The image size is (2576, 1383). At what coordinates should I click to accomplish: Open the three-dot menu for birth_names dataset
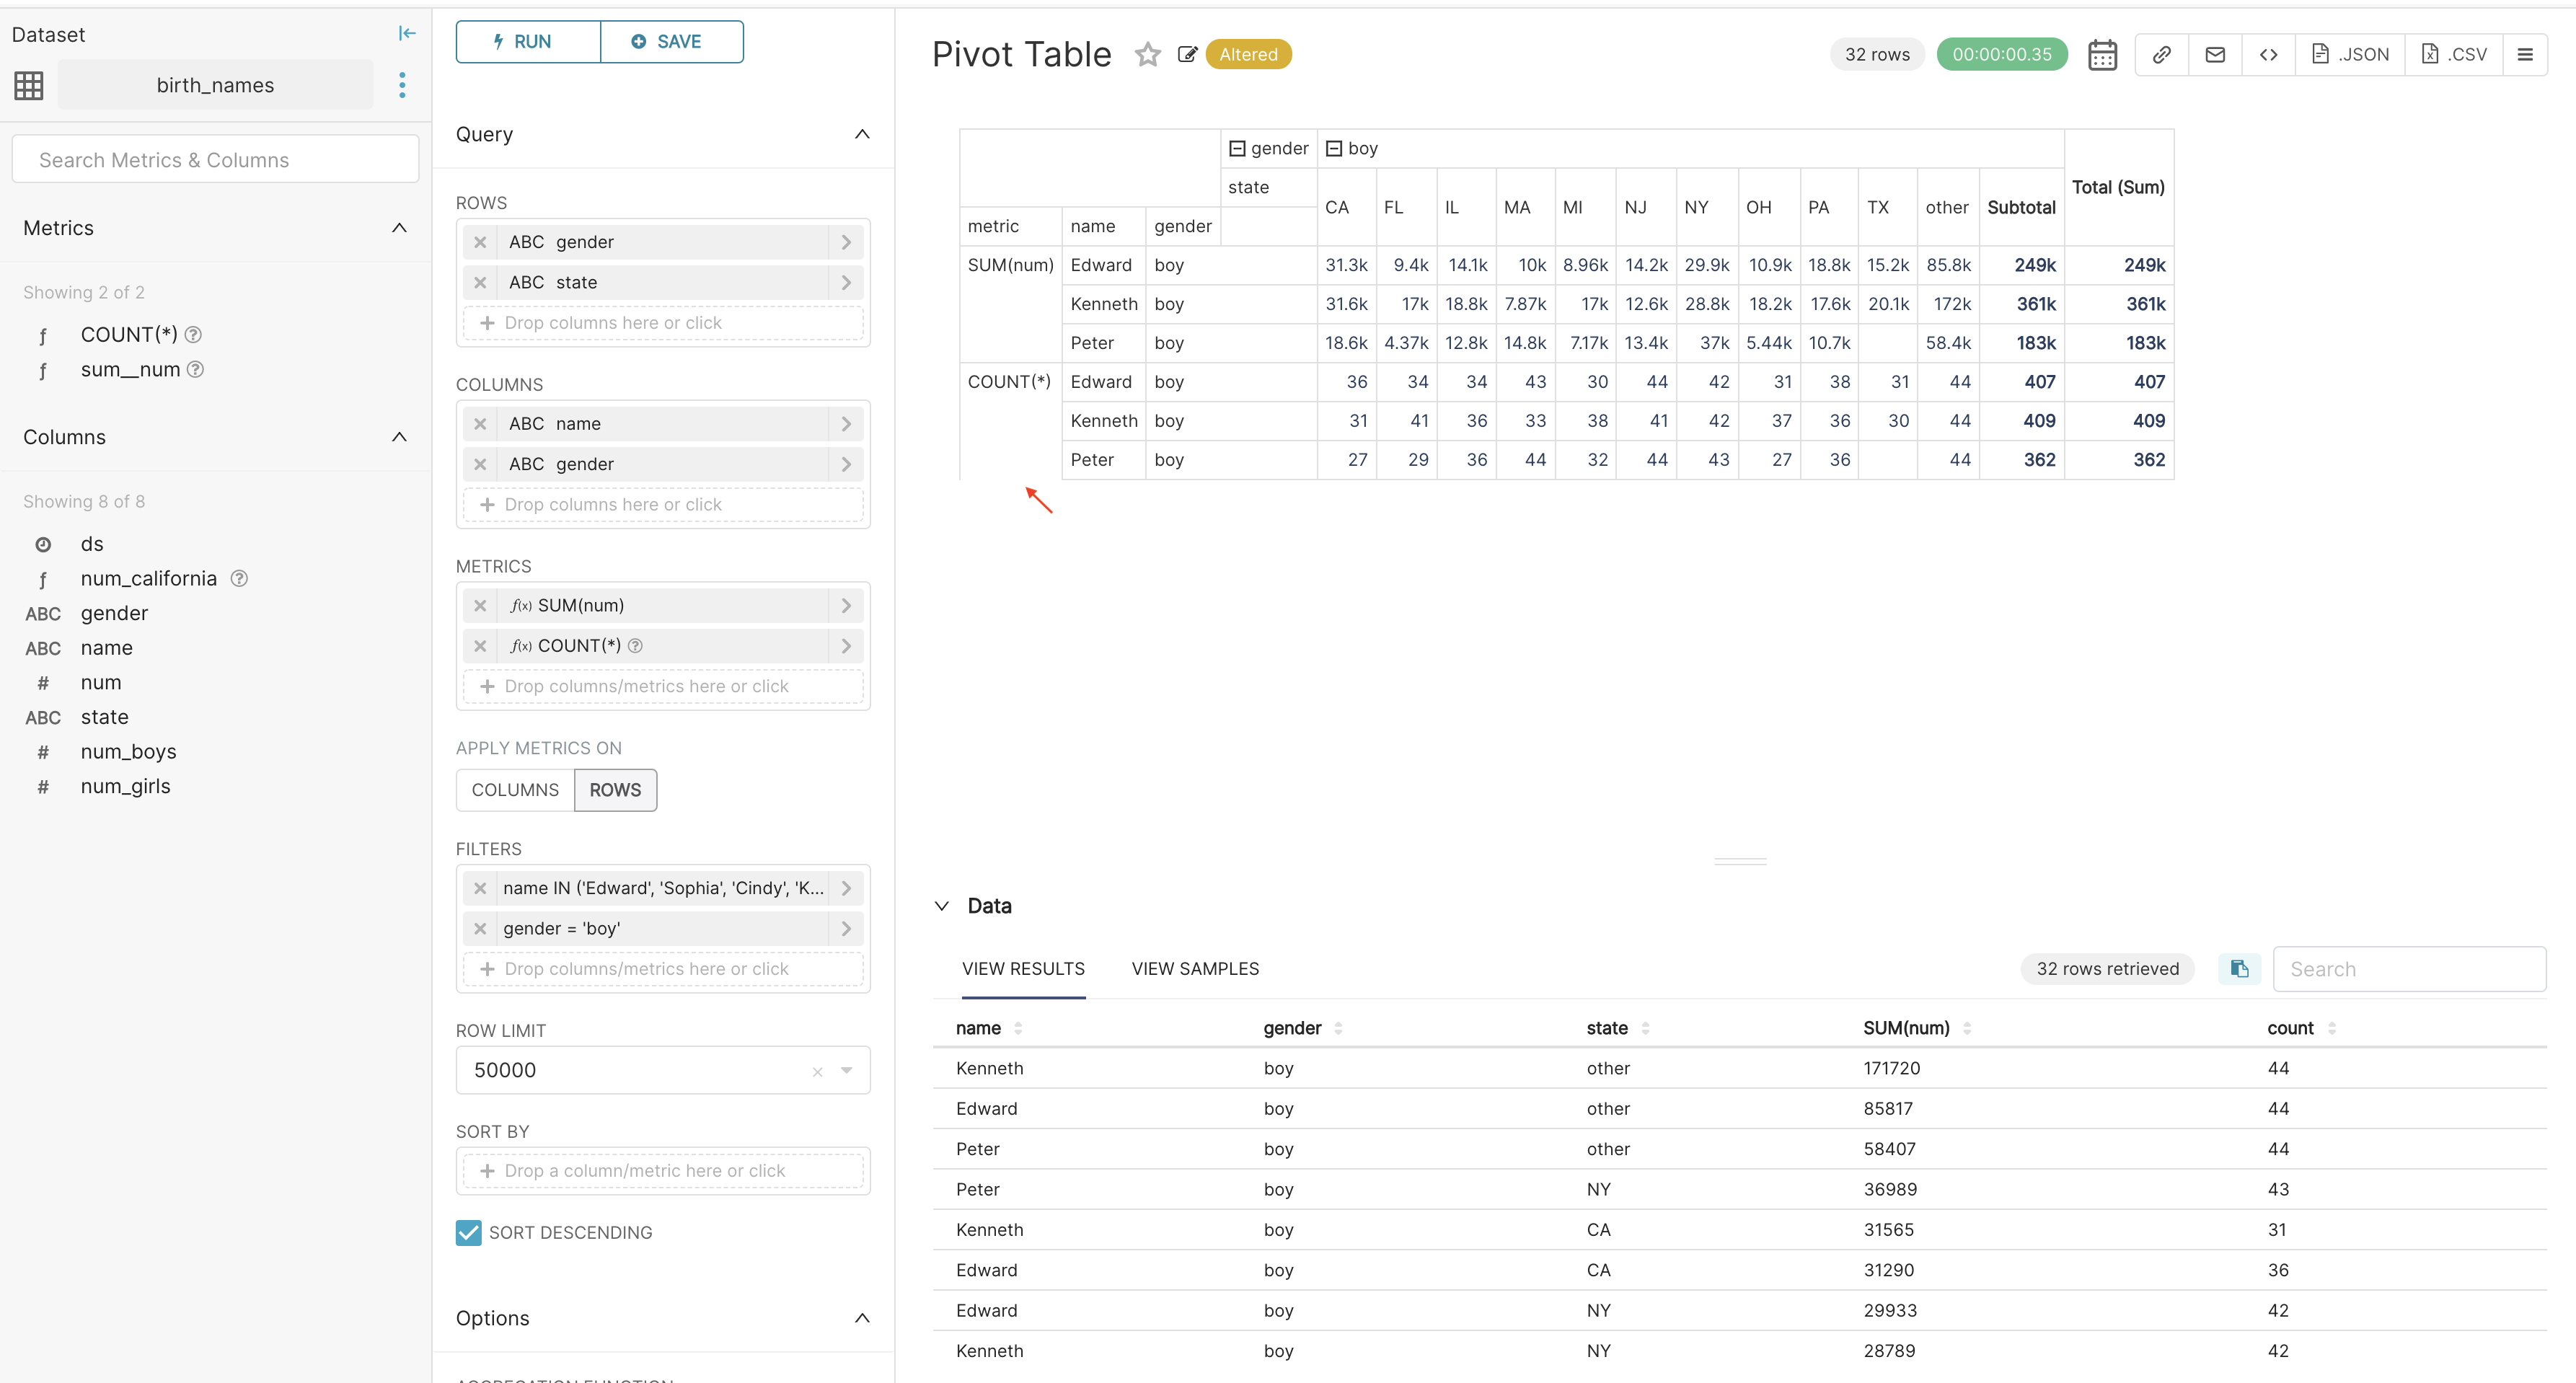401,85
